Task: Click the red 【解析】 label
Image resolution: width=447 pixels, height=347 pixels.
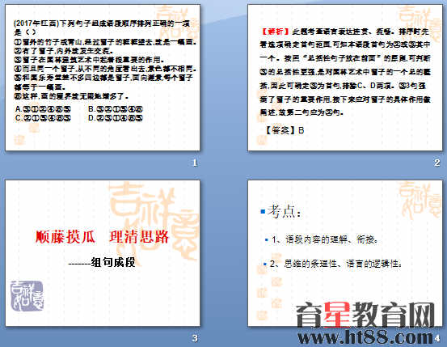Action: point(275,31)
